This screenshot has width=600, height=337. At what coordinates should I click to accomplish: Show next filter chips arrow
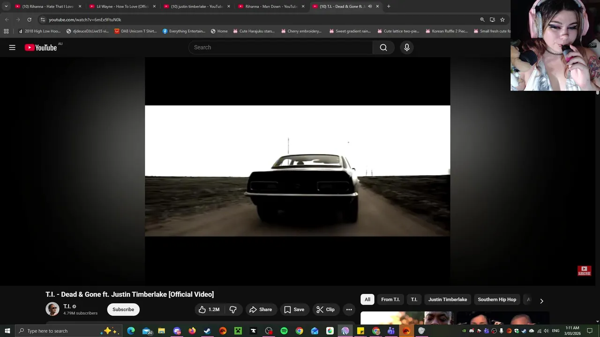[x=541, y=301]
